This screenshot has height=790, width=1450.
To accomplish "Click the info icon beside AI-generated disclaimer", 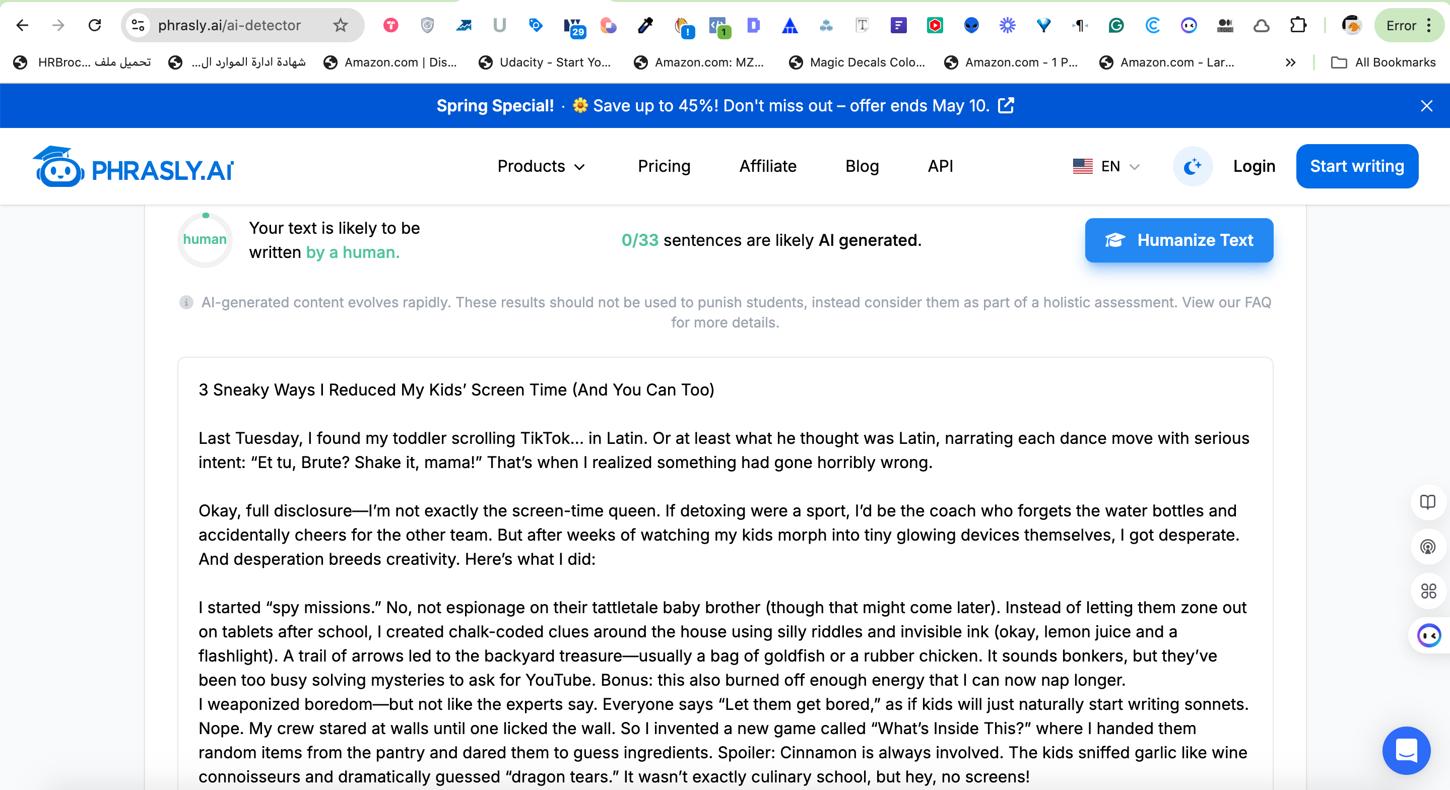I will point(186,302).
